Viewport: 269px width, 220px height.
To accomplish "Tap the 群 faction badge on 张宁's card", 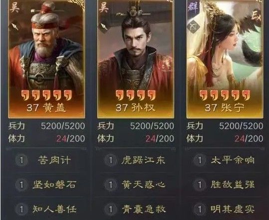I will pos(194,7).
